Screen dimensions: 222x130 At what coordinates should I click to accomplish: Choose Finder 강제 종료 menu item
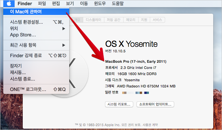pos(36,56)
